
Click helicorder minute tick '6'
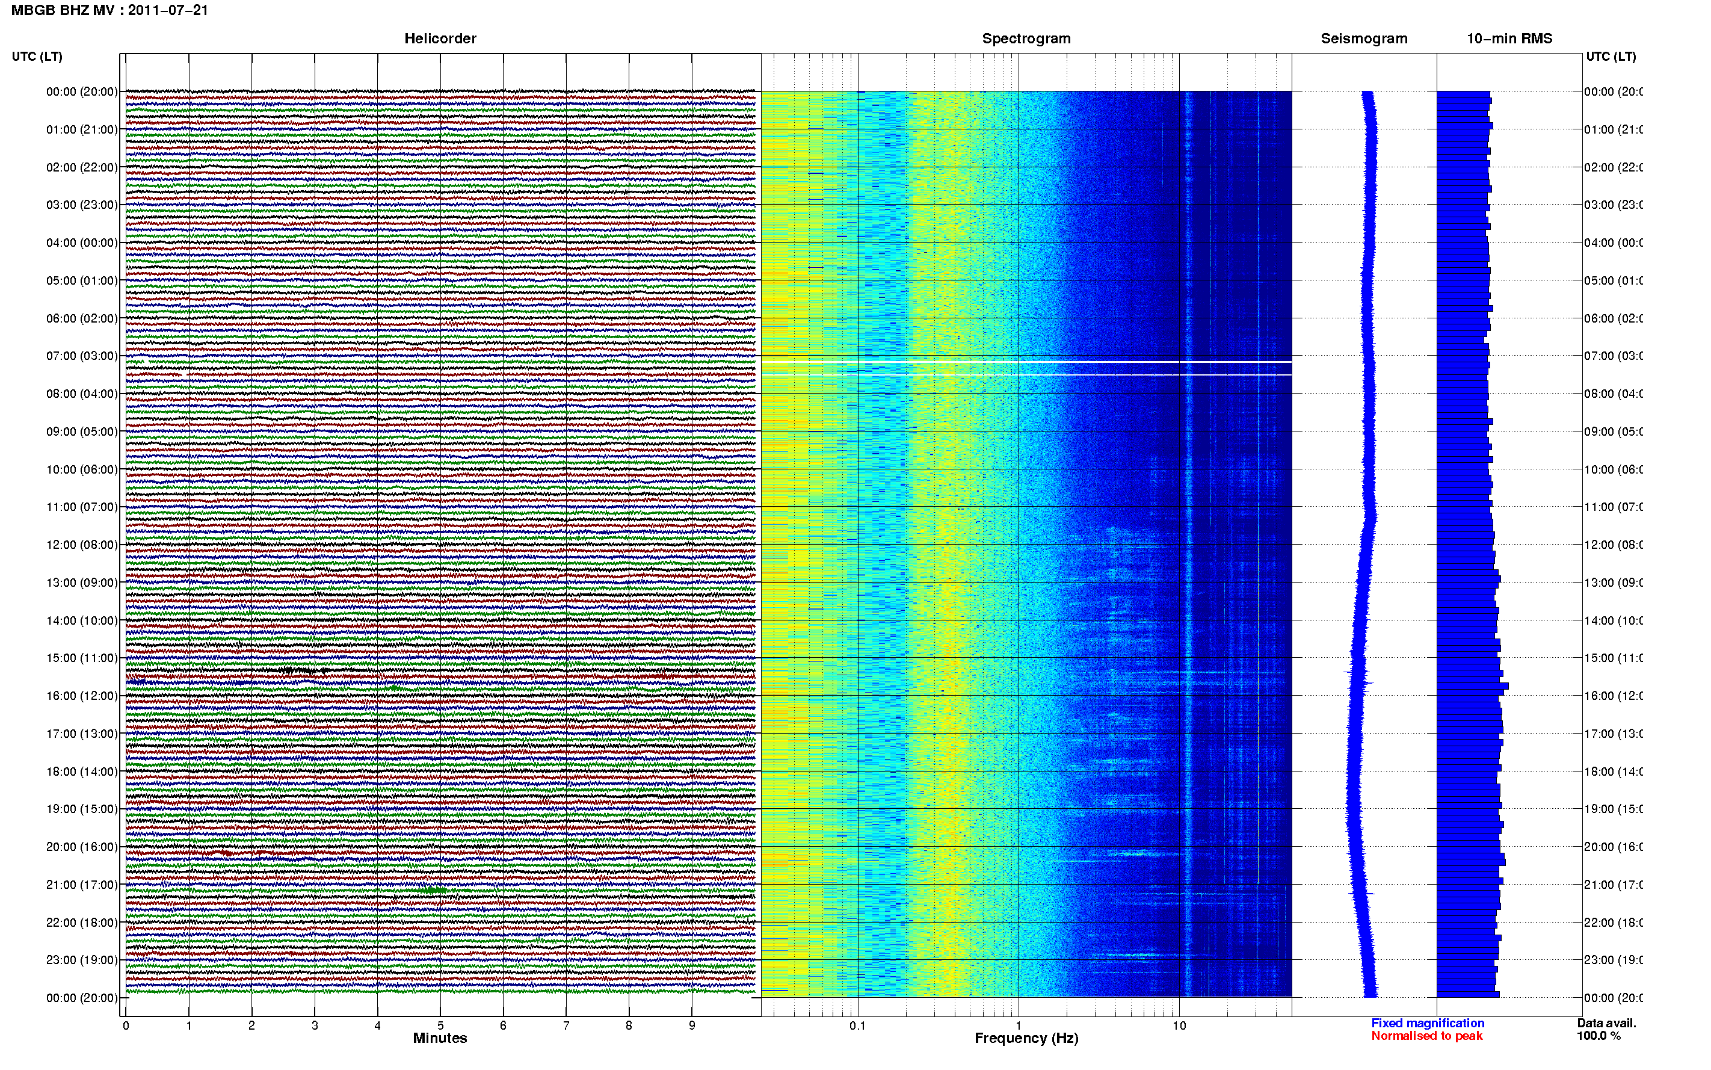pyautogui.click(x=503, y=1025)
